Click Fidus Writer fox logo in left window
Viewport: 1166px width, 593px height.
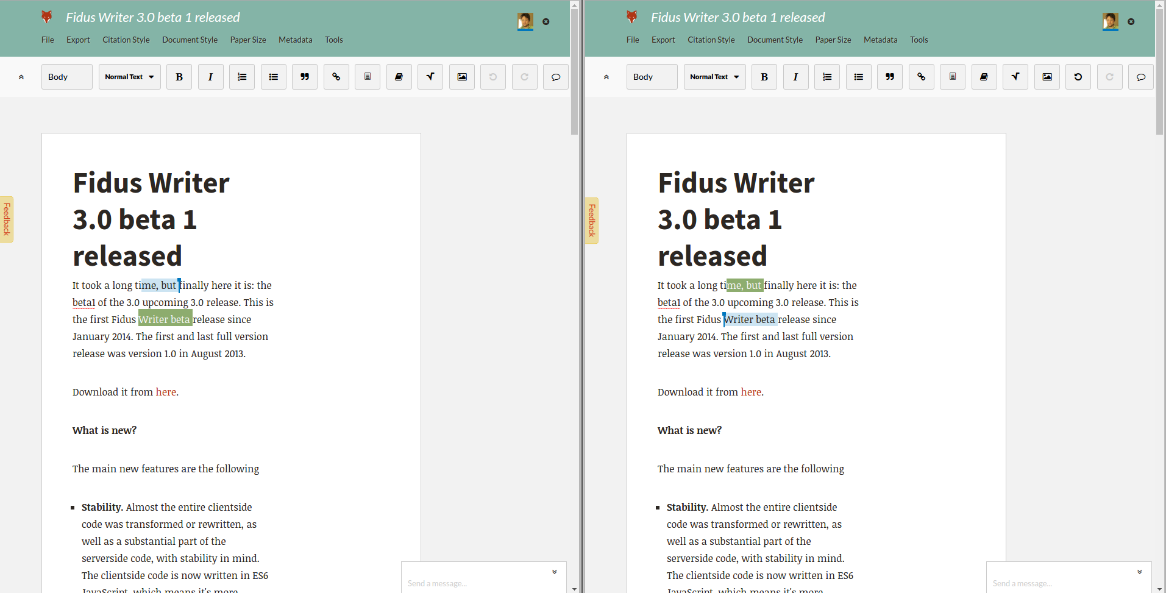47,17
